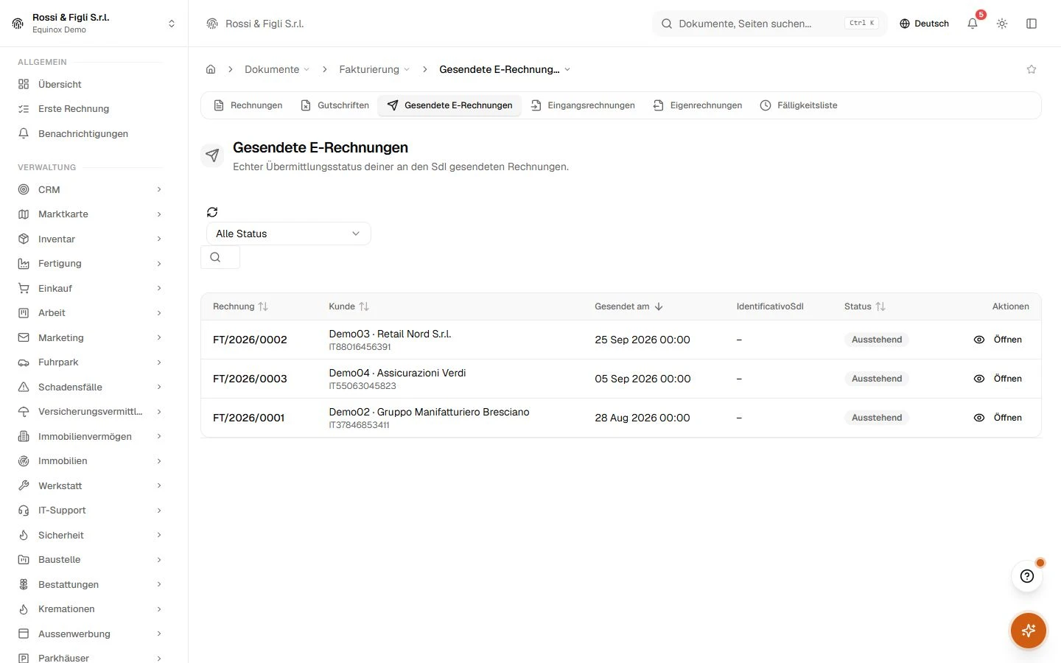This screenshot has height=663, width=1061.
Task: Open the orange AI assistant sparkle button
Action: pyautogui.click(x=1029, y=631)
